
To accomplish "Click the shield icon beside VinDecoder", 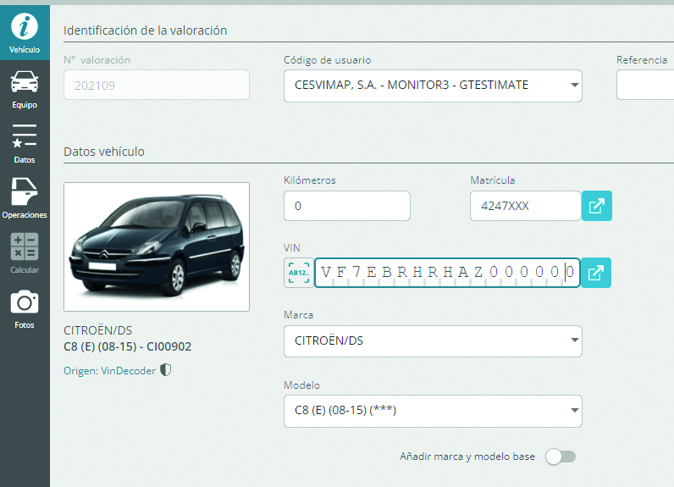I will [166, 369].
